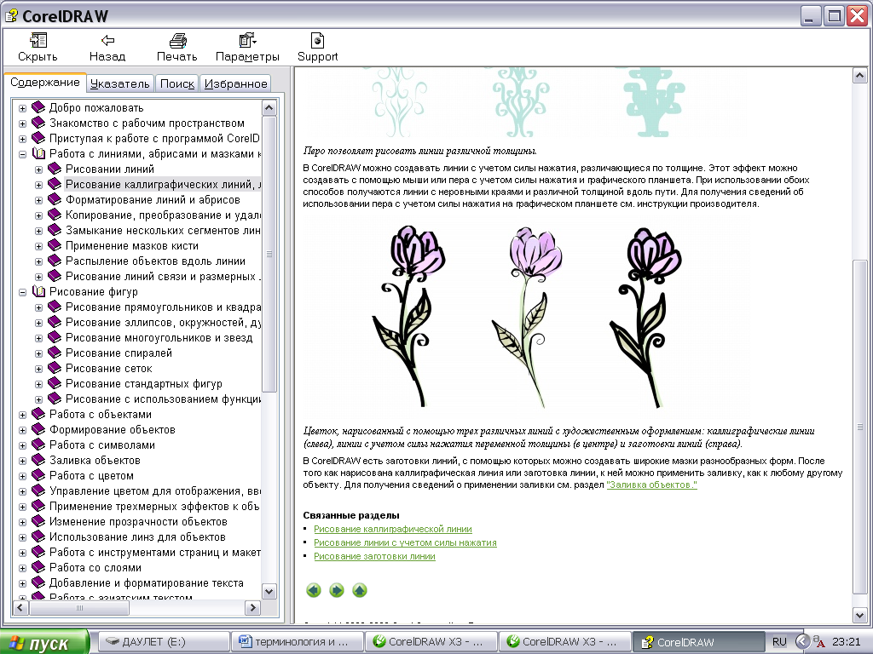Select Рисование многоугольников и звезд item
The width and height of the screenshot is (873, 654).
point(159,337)
